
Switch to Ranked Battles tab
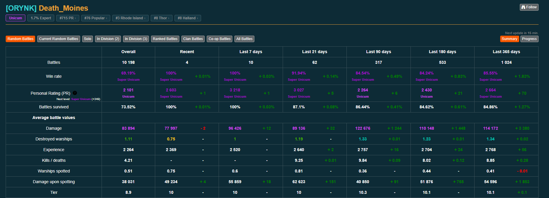pyautogui.click(x=165, y=39)
